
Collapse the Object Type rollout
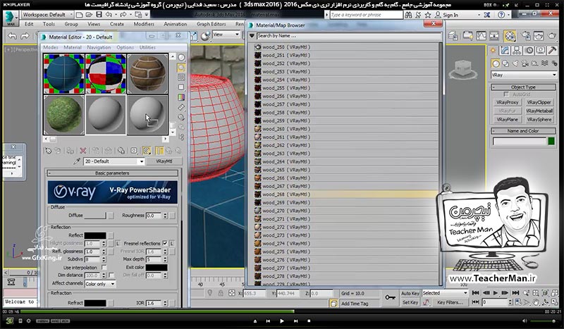pos(523,87)
